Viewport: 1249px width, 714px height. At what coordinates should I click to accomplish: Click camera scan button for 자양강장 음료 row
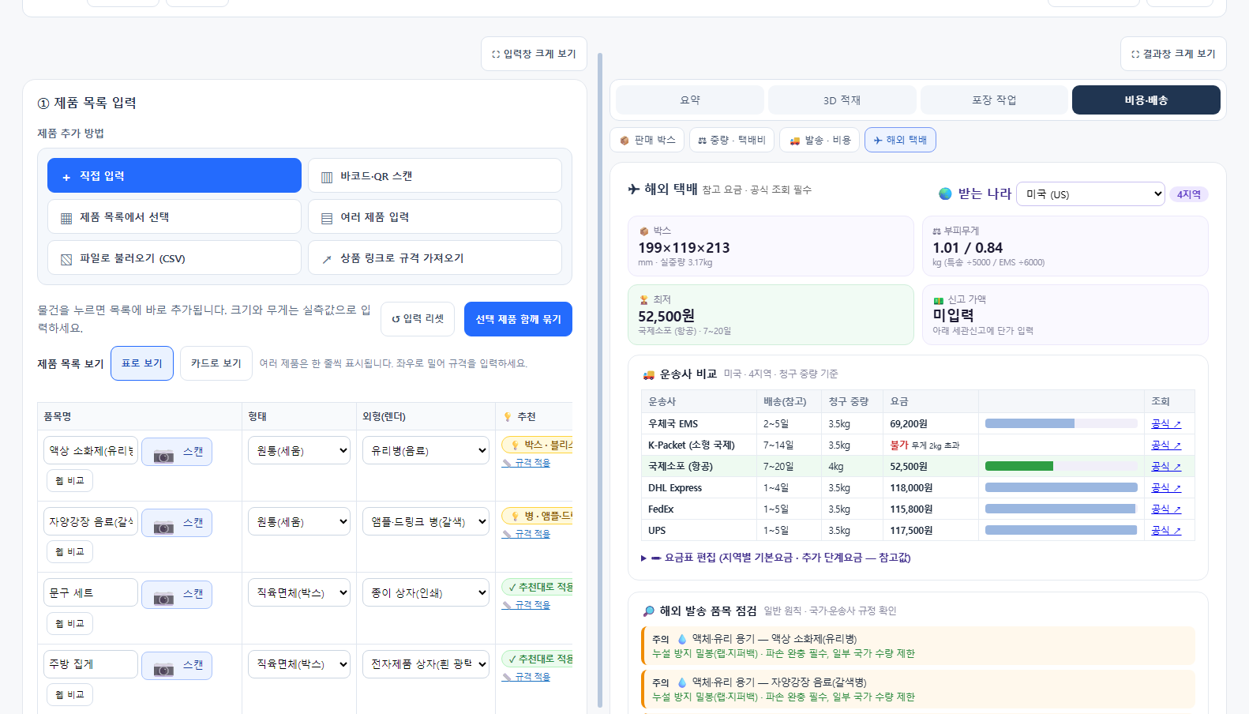[x=177, y=523]
